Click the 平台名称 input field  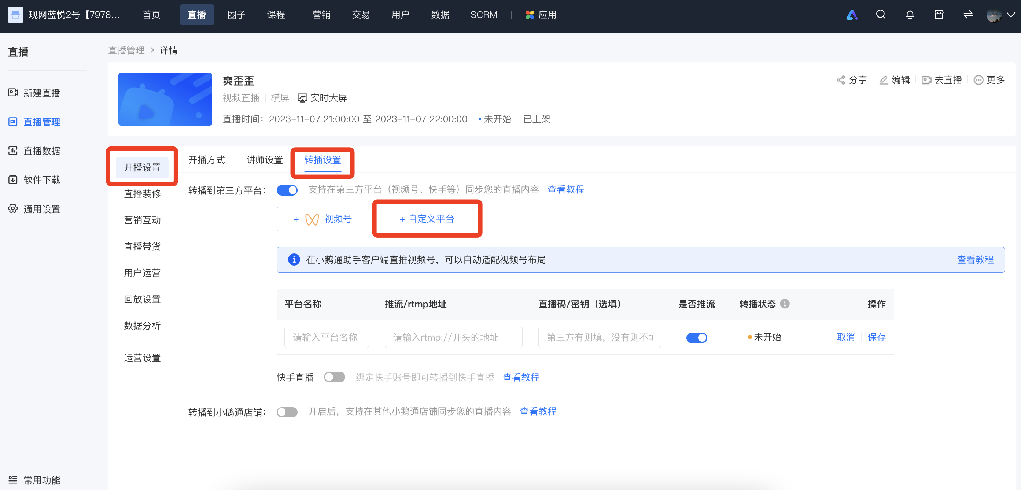(x=327, y=337)
